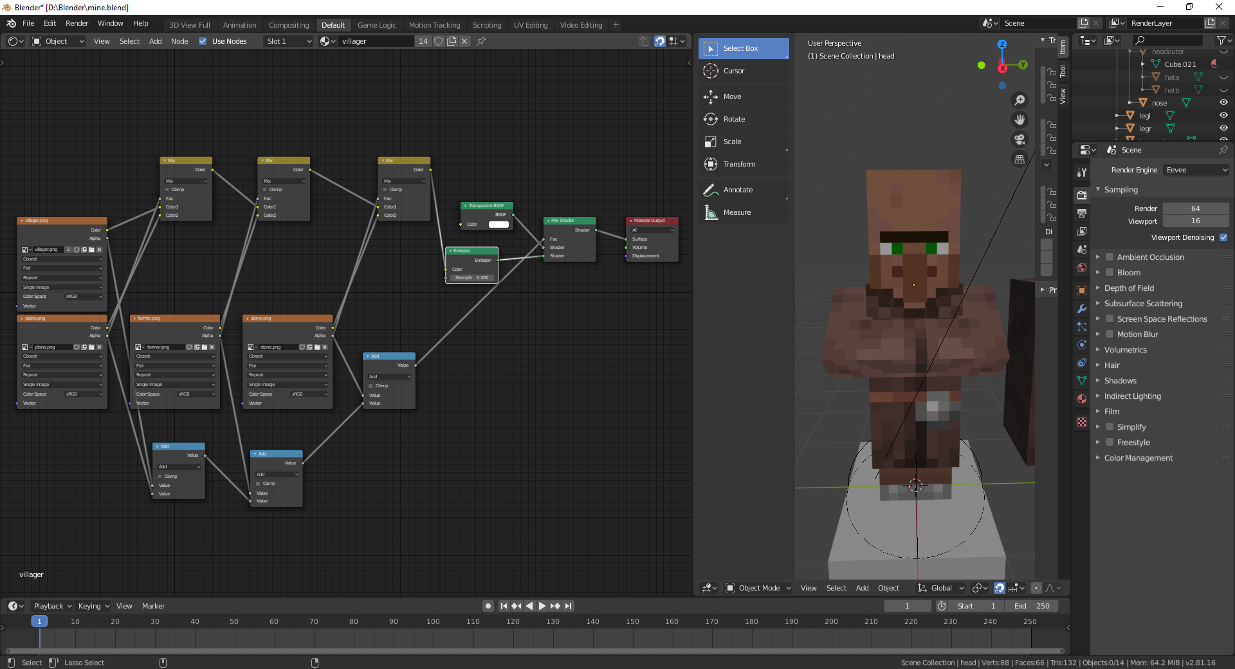This screenshot has width=1235, height=669.
Task: Enable the Motion Blur checkbox
Action: 1110,334
